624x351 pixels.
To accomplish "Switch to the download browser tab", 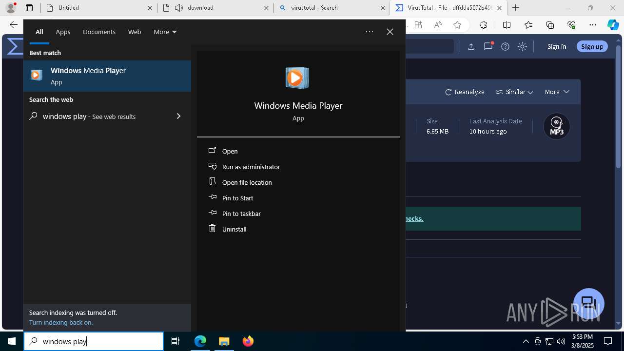I will coord(215,8).
